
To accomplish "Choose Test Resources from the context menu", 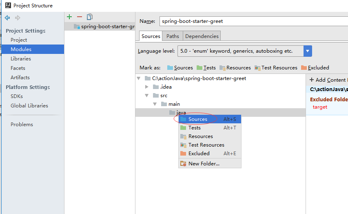I will [x=210, y=145].
